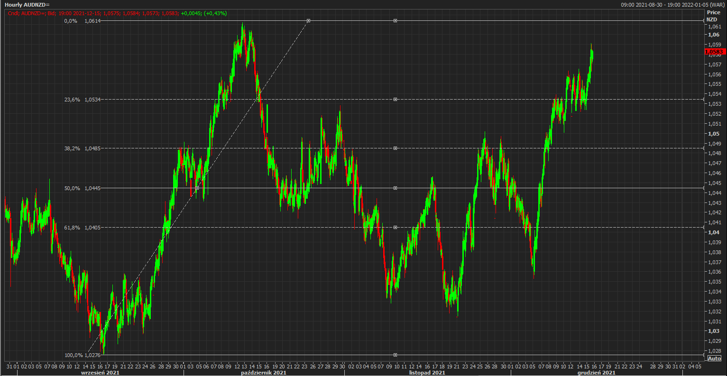The image size is (727, 376).
Task: Click the Cndl AUDNZD= series legend text
Action: [x=117, y=13]
